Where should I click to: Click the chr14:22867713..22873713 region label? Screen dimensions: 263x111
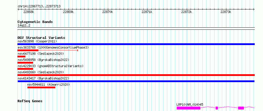[39, 6]
